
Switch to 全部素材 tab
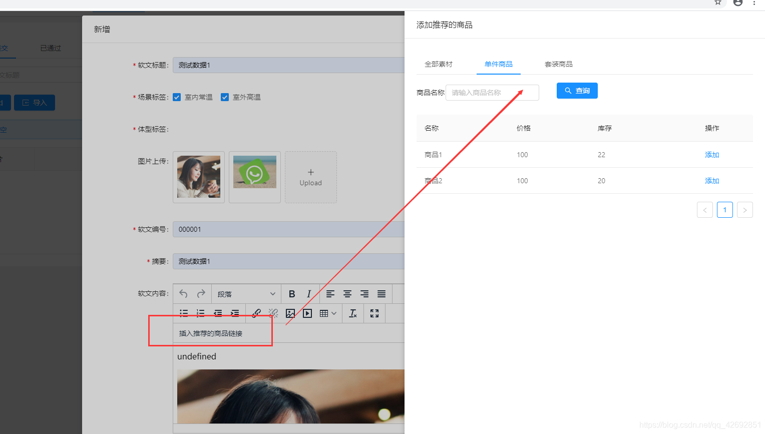click(439, 64)
